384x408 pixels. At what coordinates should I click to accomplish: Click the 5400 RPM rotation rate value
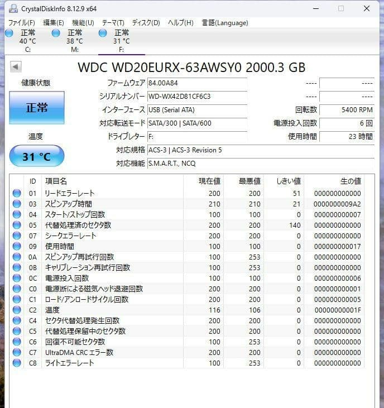point(347,110)
